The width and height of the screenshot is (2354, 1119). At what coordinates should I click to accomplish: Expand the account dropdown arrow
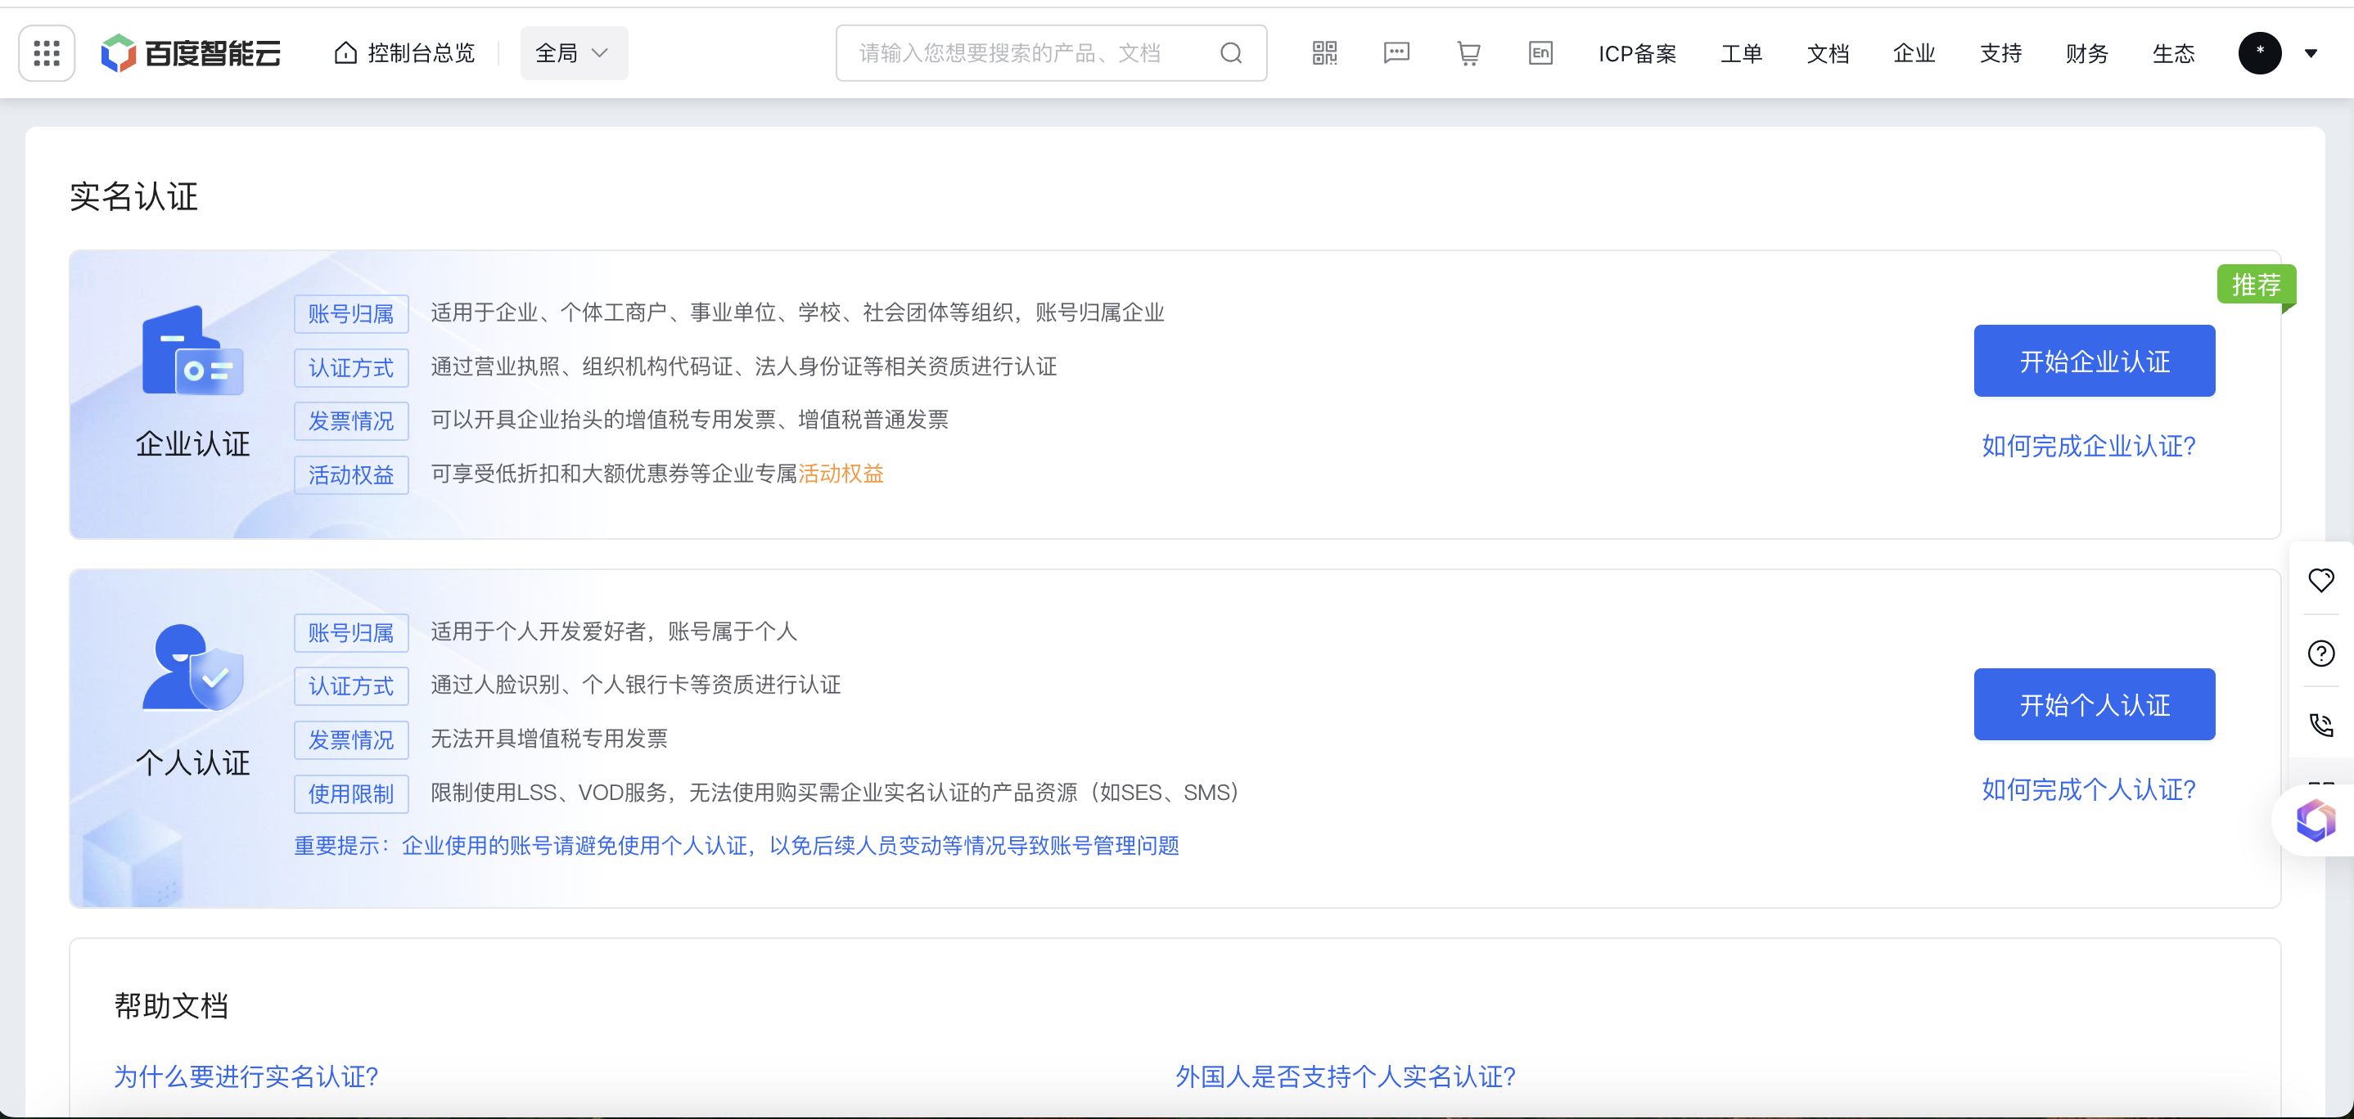coord(2310,54)
